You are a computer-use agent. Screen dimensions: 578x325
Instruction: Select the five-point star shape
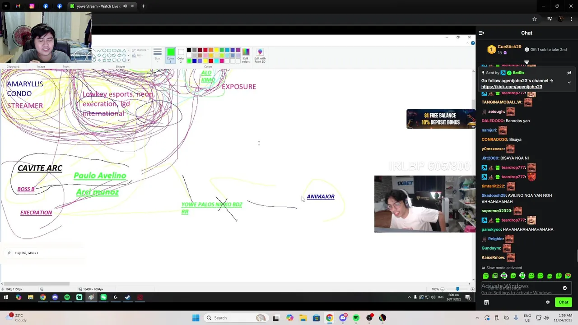[104, 60]
